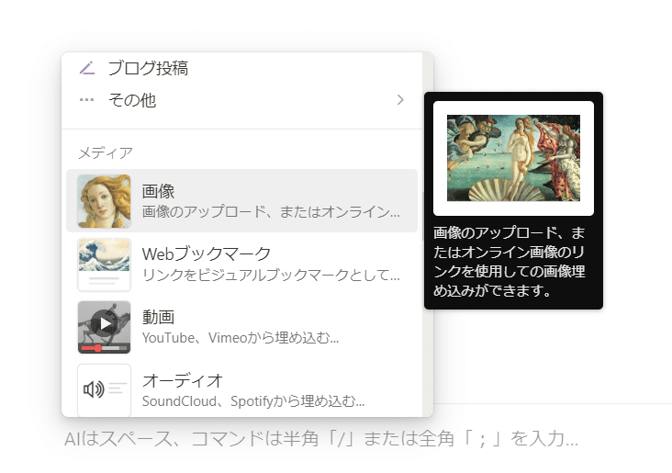Insert a 動画 video block
Image resolution: width=672 pixels, height=473 pixels.
coord(241,327)
